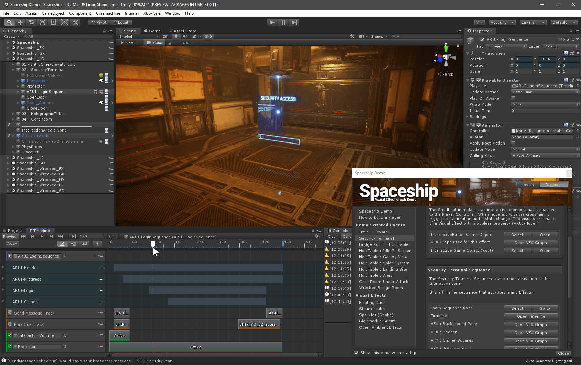The height and width of the screenshot is (365, 581).
Task: Select the Move tool in toolbar
Action: click(x=20, y=22)
